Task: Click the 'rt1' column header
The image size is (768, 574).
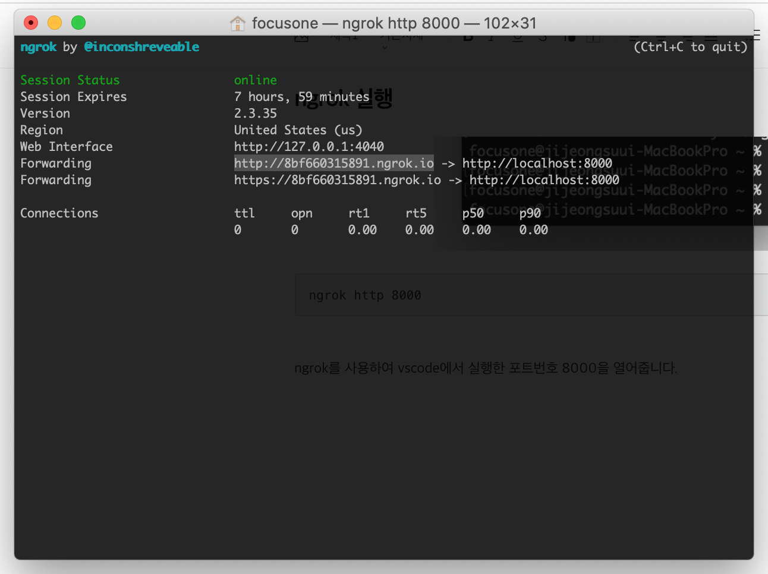Action: pyautogui.click(x=359, y=213)
